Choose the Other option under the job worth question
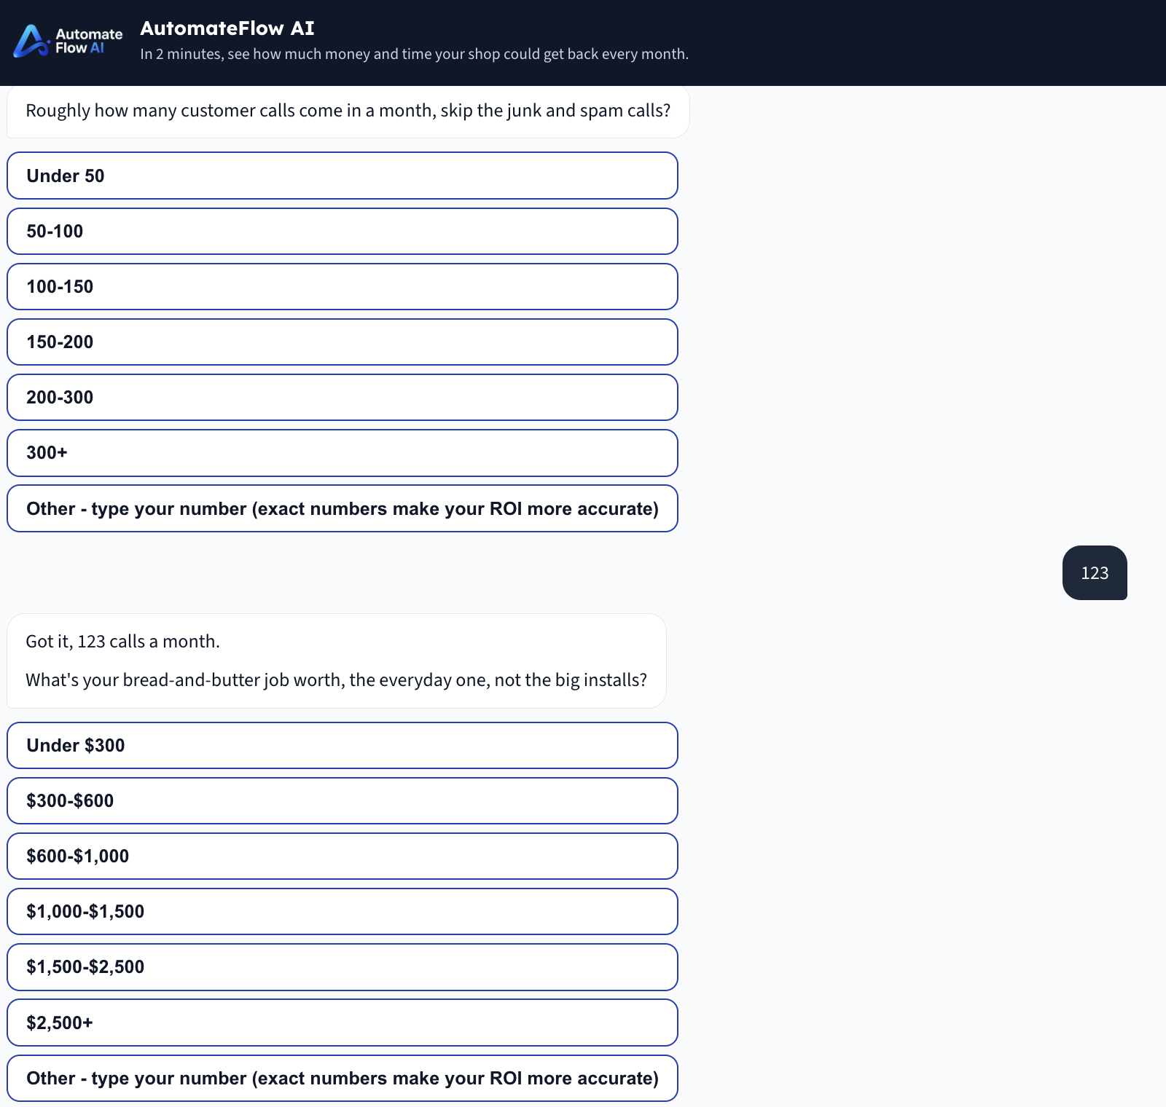This screenshot has width=1166, height=1107. pyautogui.click(x=343, y=1078)
